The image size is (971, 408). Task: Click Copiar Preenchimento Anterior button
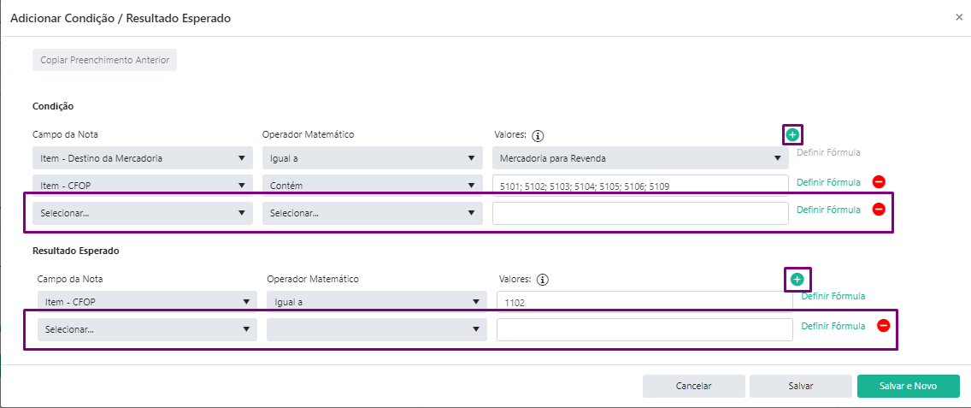pyautogui.click(x=104, y=60)
